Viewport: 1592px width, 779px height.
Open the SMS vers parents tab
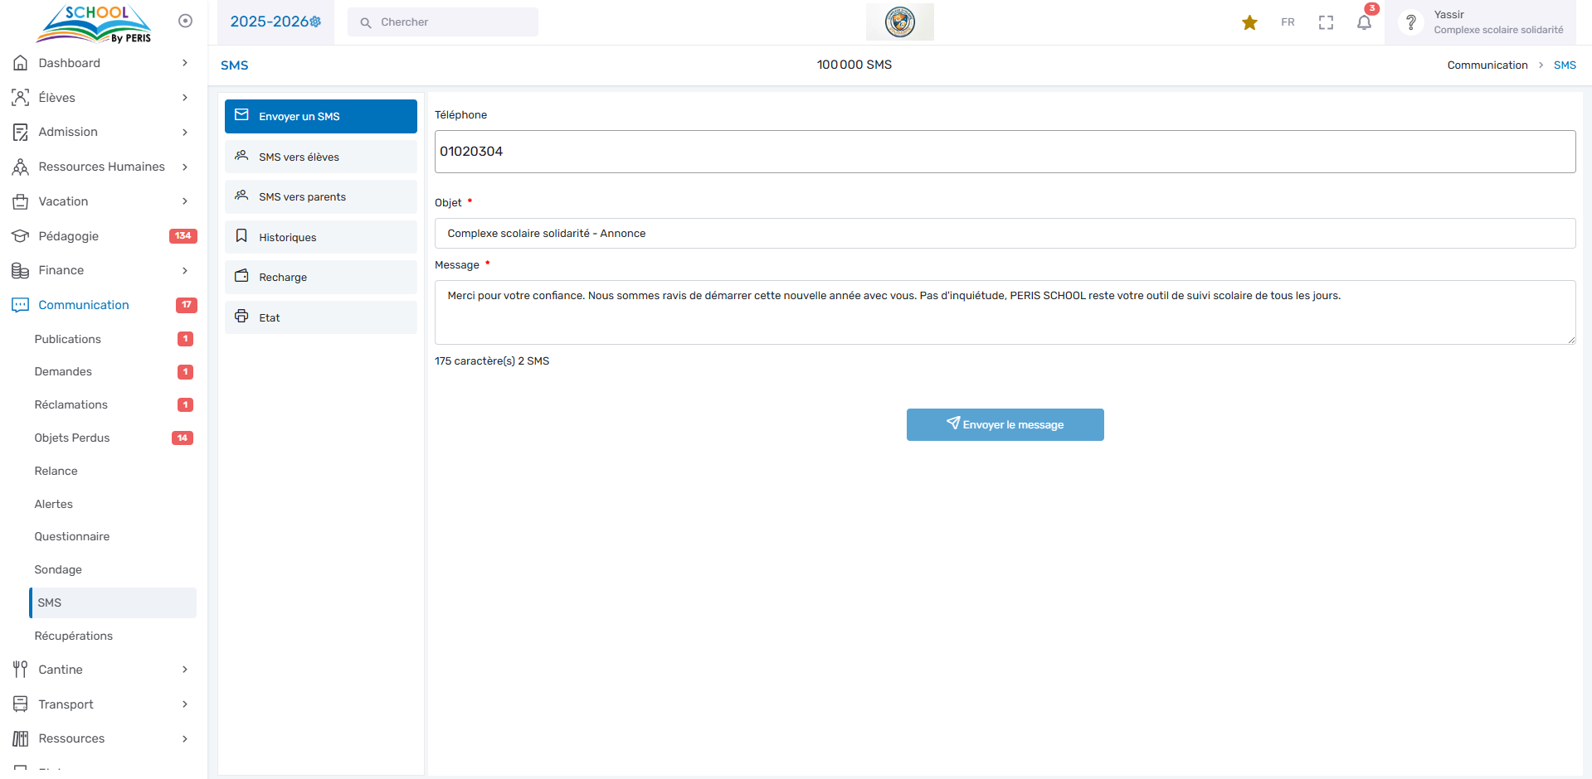(320, 196)
